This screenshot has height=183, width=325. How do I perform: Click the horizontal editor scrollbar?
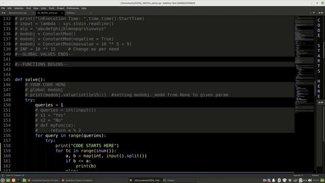click(147, 172)
